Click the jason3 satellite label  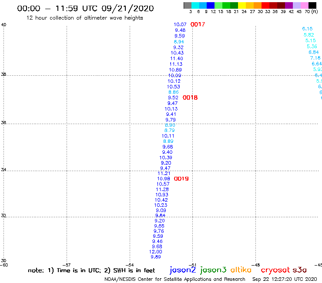click(213, 270)
